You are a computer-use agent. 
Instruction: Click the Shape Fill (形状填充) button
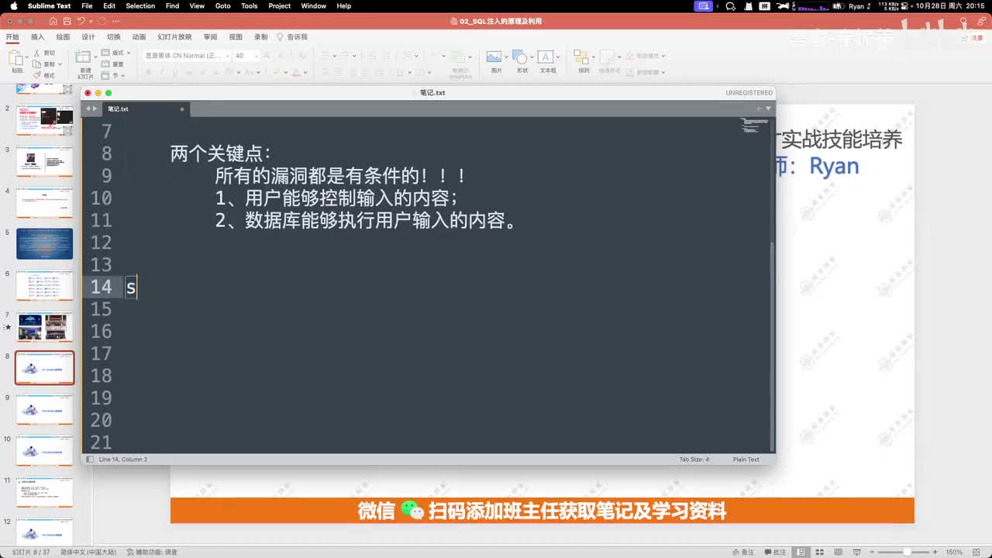click(x=645, y=56)
